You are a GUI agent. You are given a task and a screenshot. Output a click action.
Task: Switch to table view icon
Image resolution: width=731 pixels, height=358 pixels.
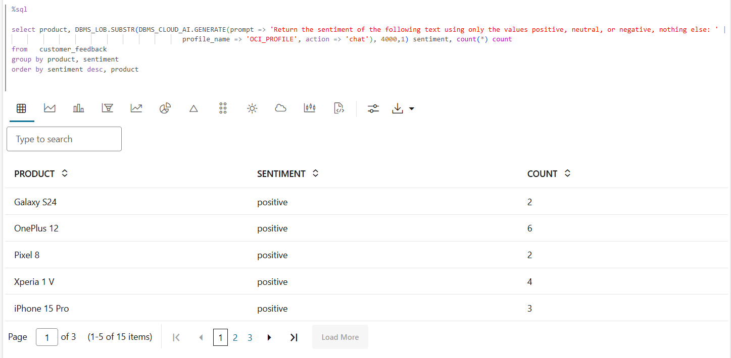(x=21, y=108)
